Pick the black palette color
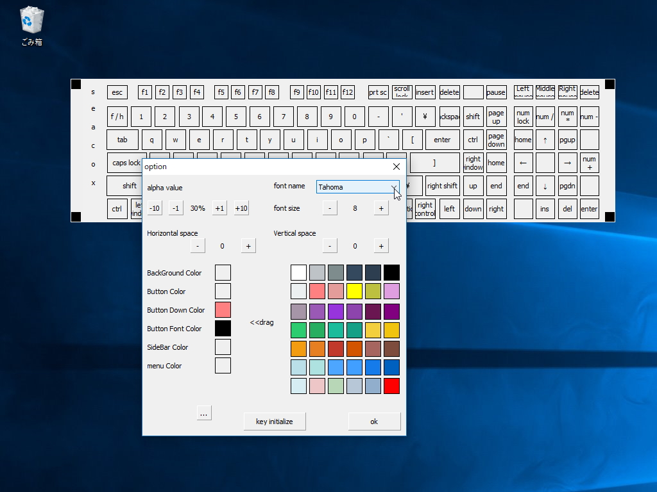The width and height of the screenshot is (657, 492). (392, 272)
